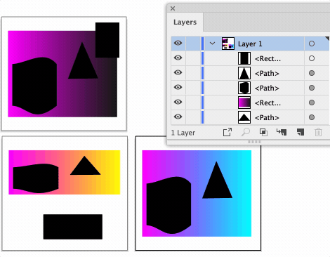Click the blob shape layer thumbnail
Screen dimensions: 330x257
tap(244, 88)
